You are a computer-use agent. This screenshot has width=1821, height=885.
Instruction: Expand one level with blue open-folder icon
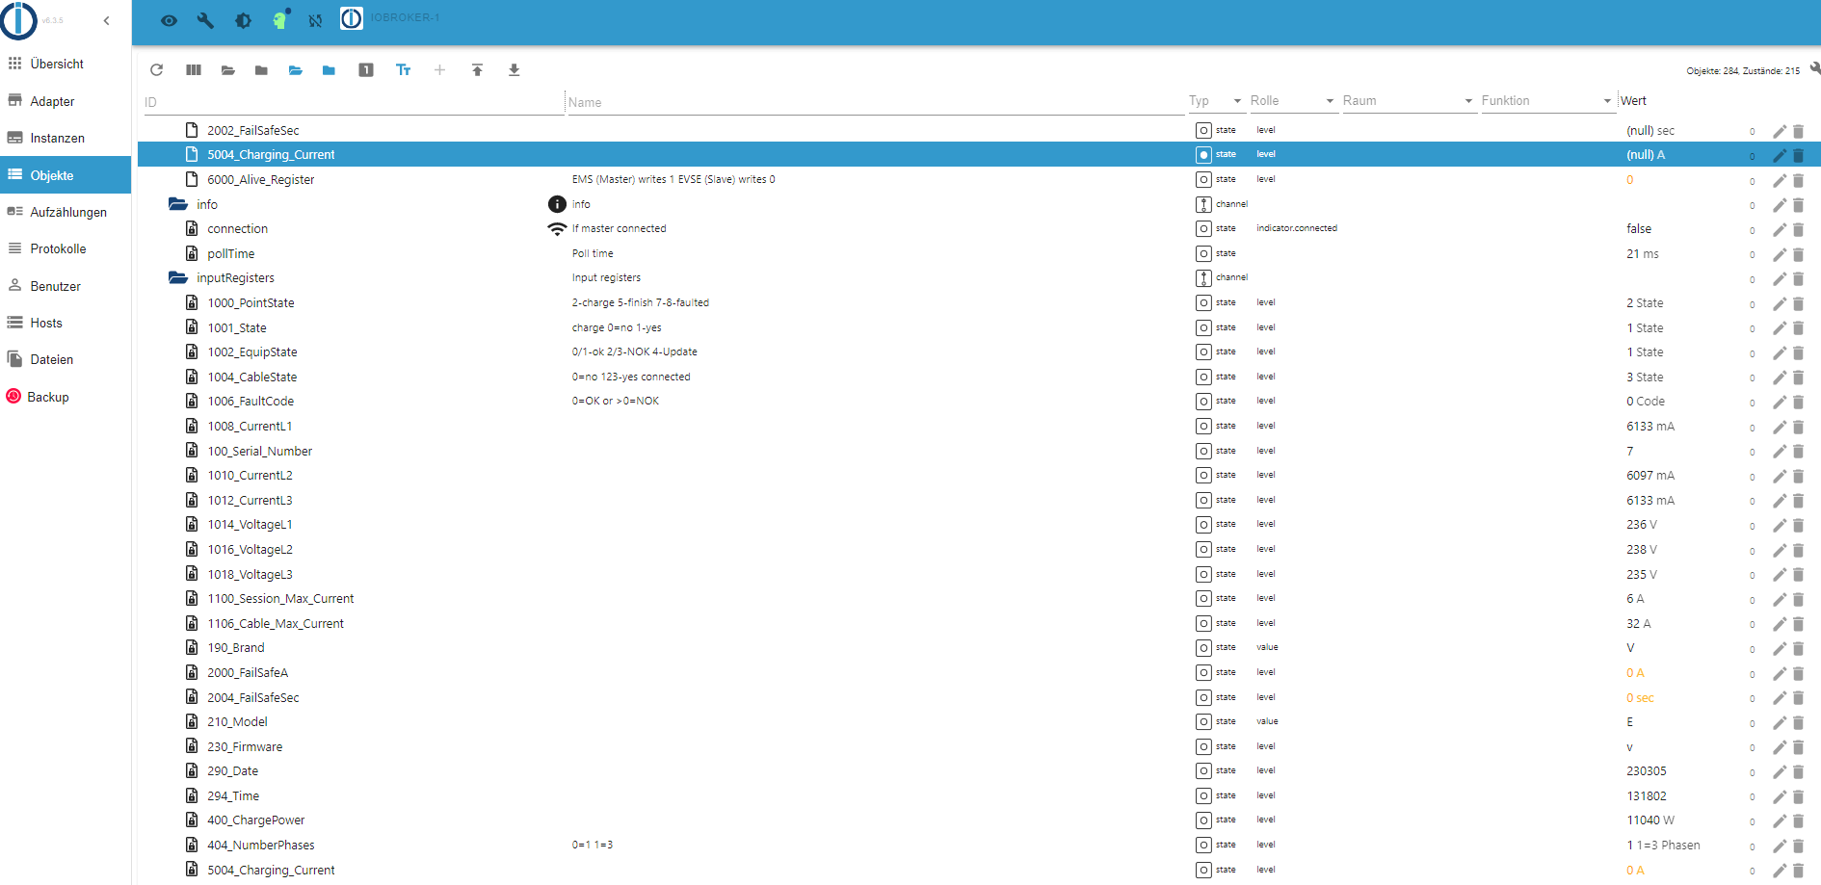(296, 70)
